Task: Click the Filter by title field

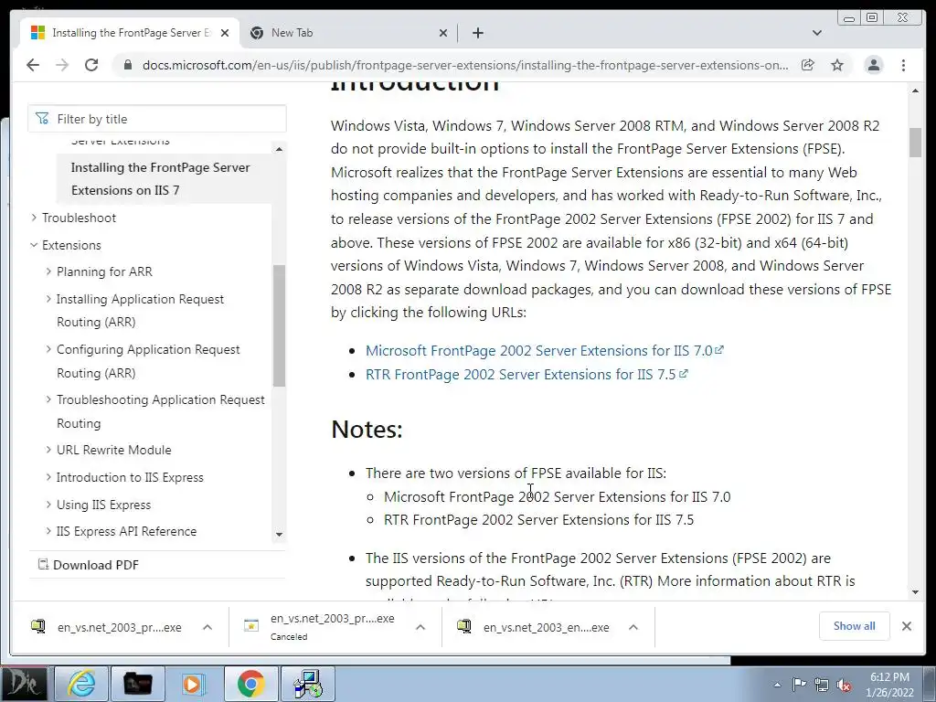Action: [157, 119]
